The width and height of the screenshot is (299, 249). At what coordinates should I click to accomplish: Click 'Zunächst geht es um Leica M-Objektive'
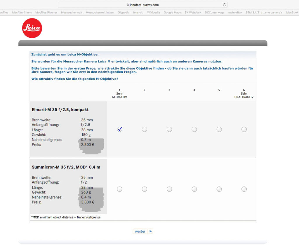pos(65,54)
